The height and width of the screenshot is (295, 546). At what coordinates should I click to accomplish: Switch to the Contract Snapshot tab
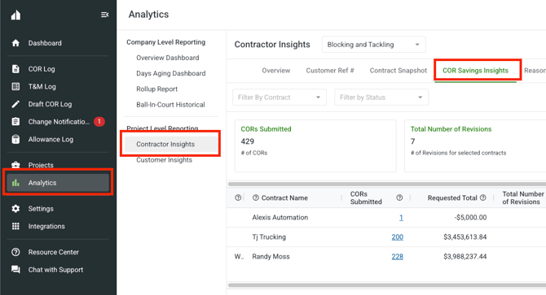(x=398, y=71)
